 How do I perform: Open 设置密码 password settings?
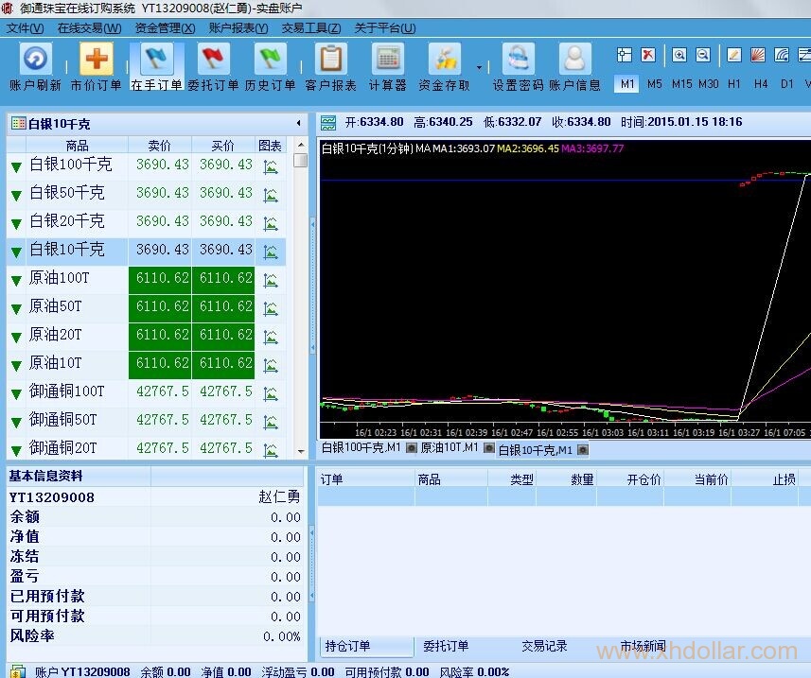pos(518,61)
